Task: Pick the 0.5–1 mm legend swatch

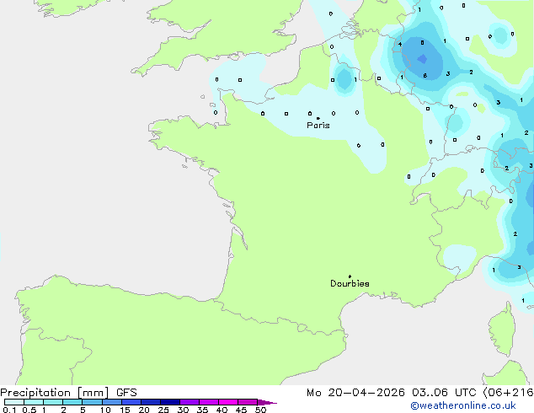Action: coord(34,402)
